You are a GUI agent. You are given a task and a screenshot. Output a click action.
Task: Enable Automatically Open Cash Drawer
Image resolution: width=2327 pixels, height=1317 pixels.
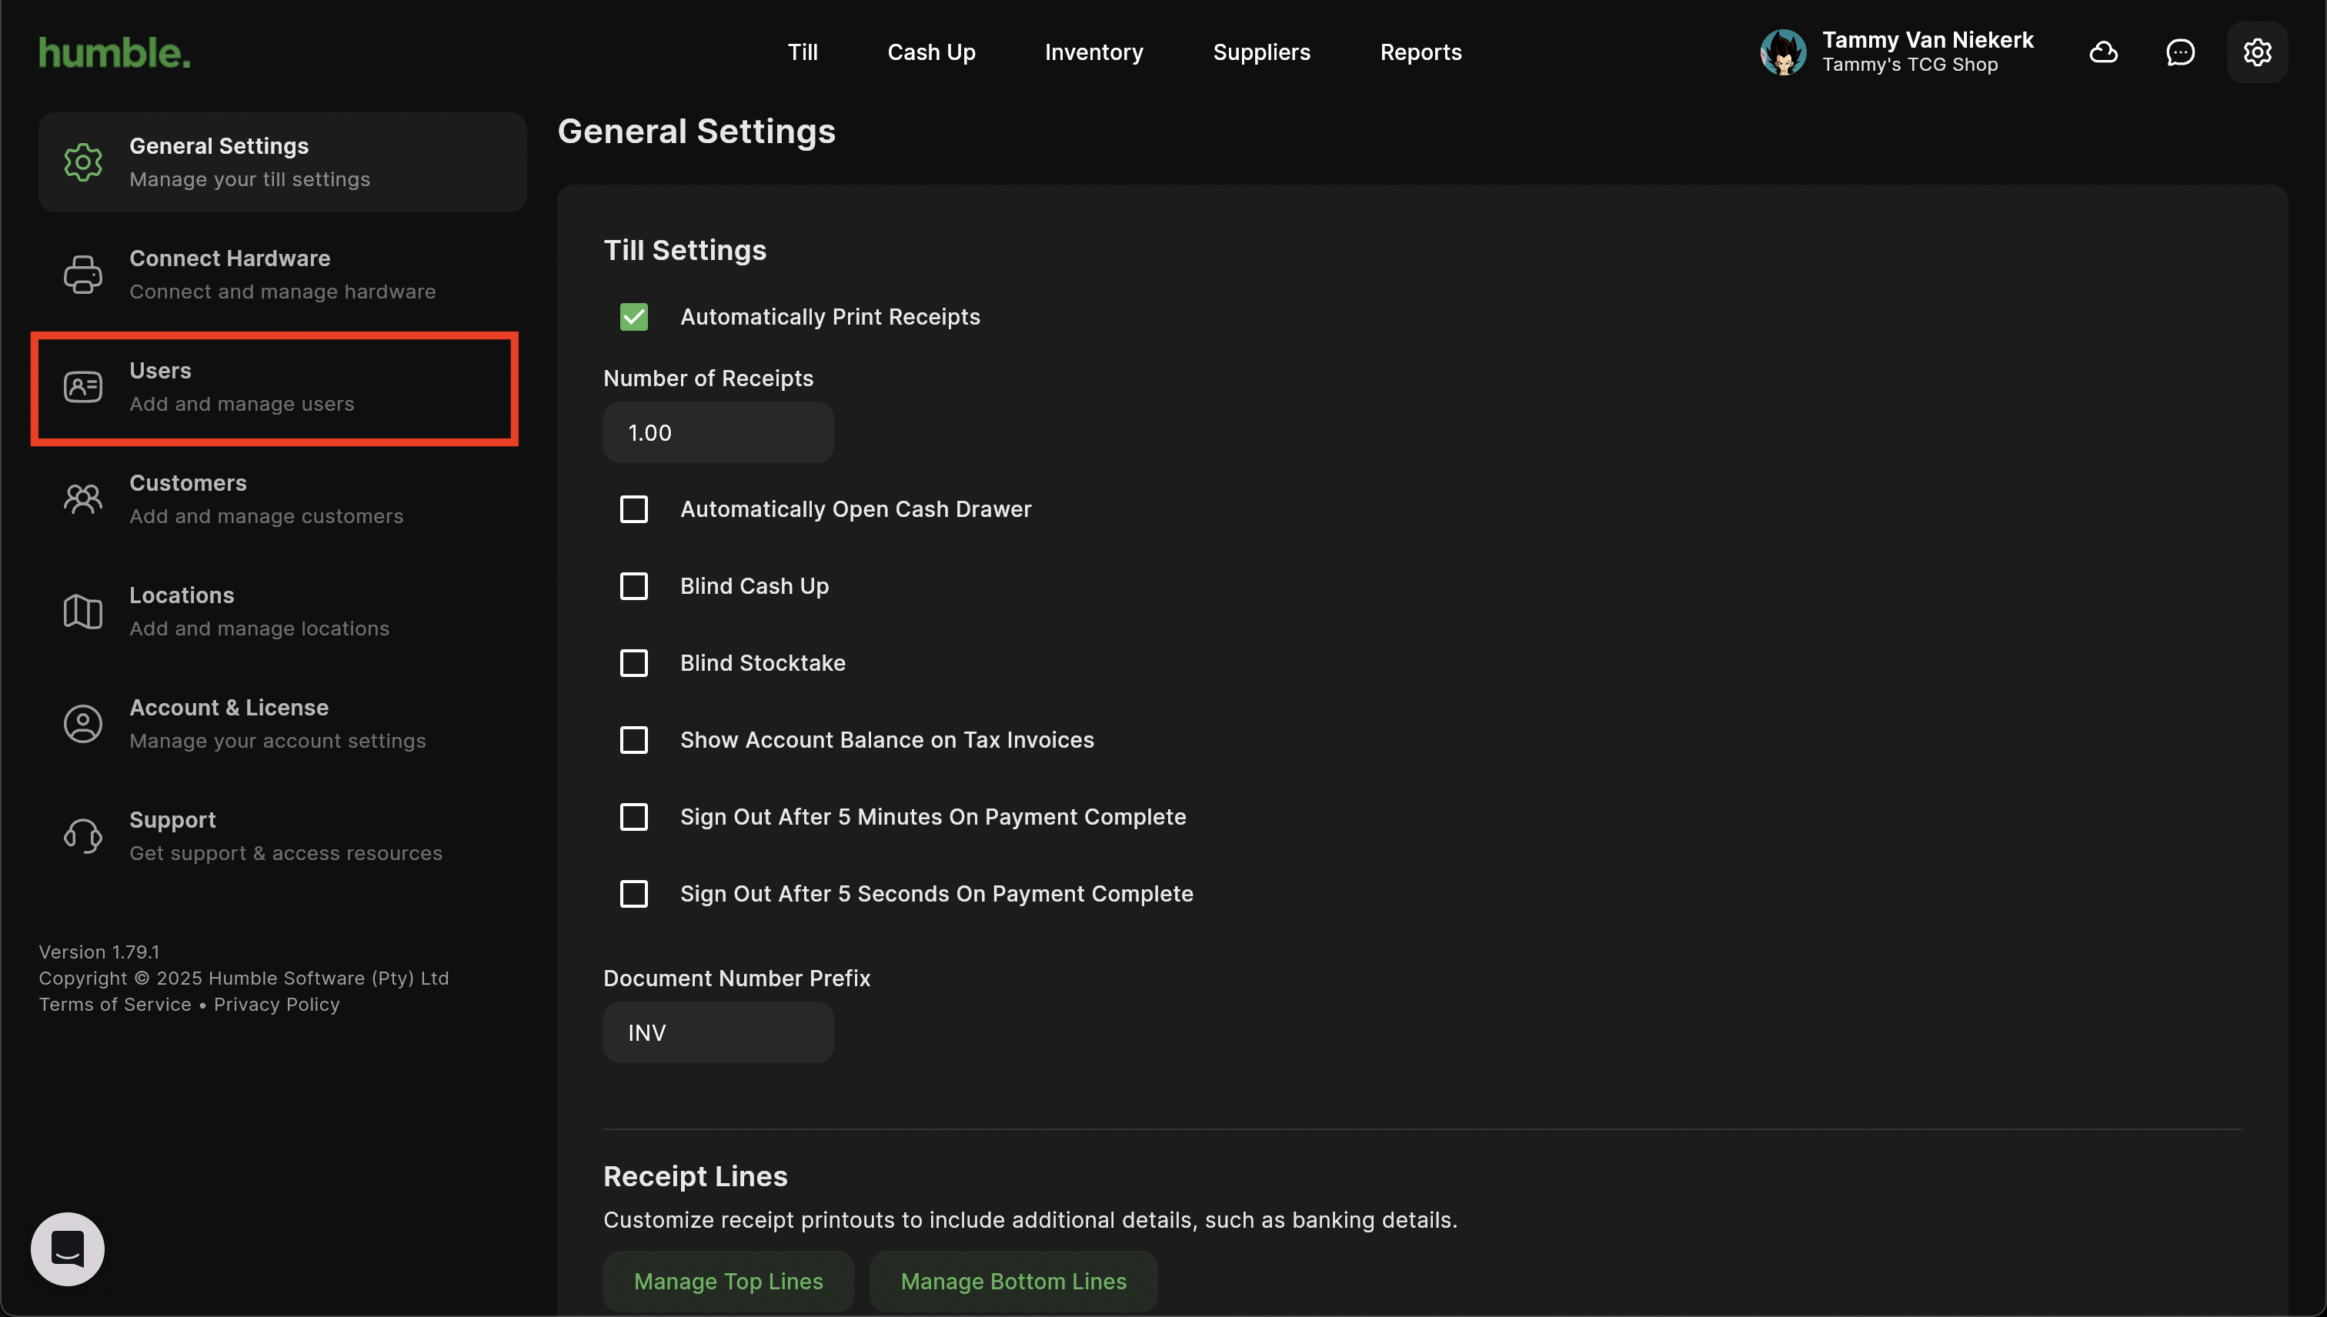(x=634, y=509)
